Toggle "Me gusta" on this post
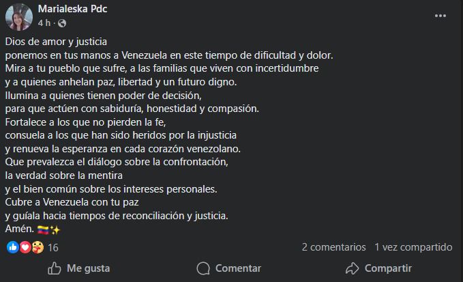 78,268
